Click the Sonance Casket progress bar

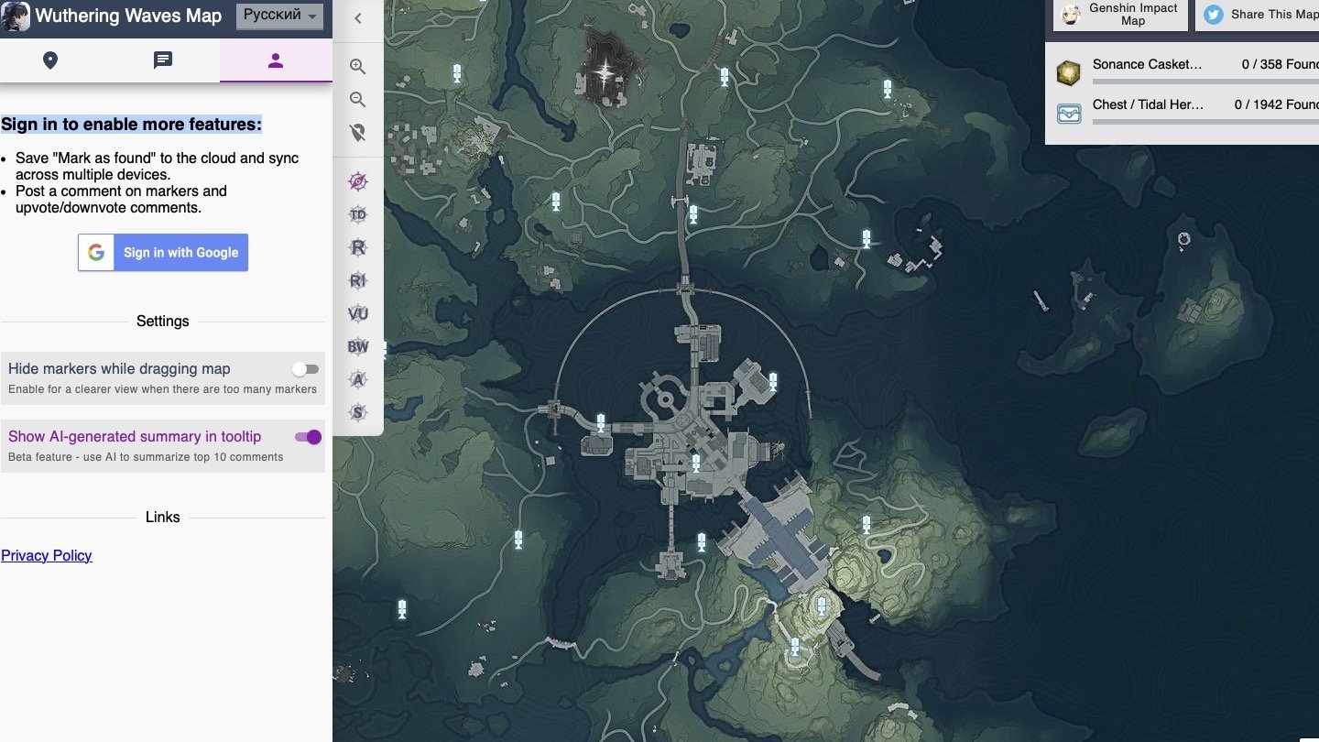pos(1205,82)
